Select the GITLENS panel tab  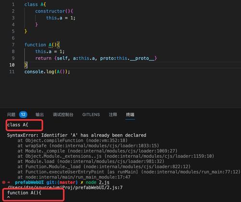pyautogui.click(x=91, y=114)
